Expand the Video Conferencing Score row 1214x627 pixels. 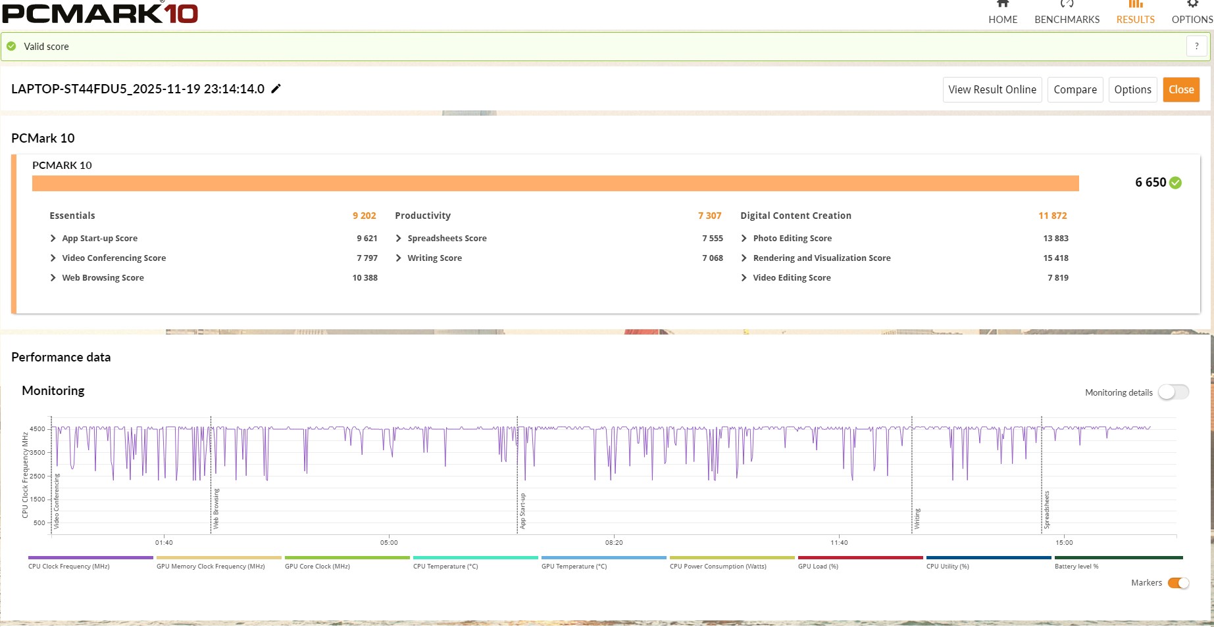pos(53,258)
